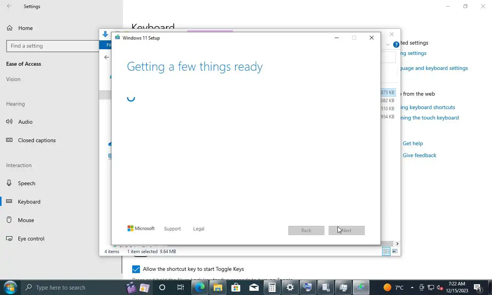
Task: Open the Legal link in Windows 11 Setup
Action: point(199,229)
